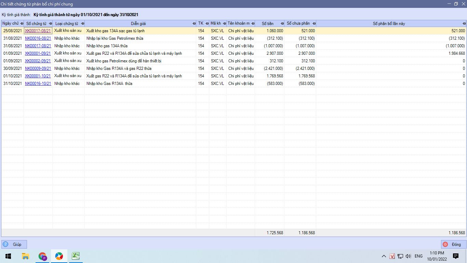Pin the Số chứng từ column
This screenshot has width=467, height=263.
click(x=50, y=23)
